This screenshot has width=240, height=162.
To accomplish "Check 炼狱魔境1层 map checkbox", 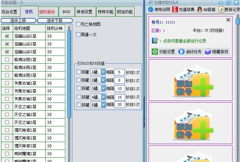I will point(7,154).
